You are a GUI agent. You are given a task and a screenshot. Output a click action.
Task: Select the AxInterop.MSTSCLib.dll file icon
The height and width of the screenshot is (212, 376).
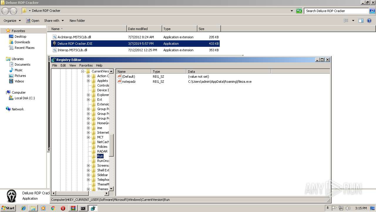(x=55, y=37)
